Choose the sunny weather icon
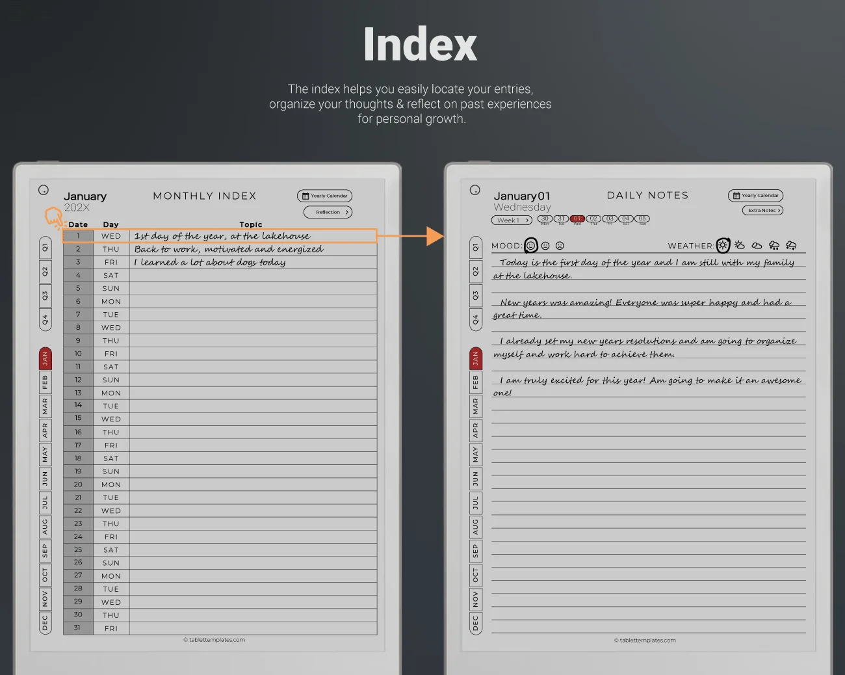This screenshot has height=675, width=845. click(723, 245)
